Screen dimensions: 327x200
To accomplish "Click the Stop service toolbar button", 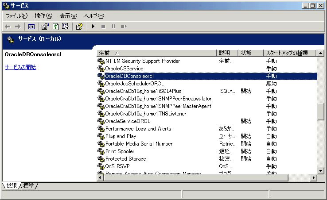I will click(x=103, y=27).
